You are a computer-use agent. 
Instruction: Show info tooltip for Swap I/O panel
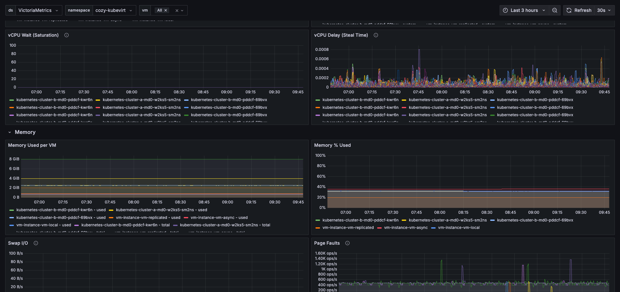click(36, 243)
